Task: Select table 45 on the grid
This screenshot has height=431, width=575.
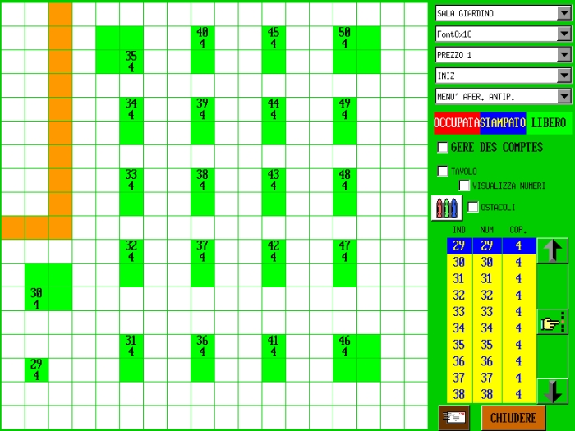Action: coord(274,50)
